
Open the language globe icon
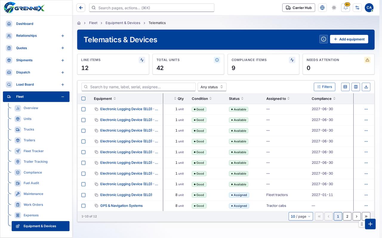(x=322, y=8)
